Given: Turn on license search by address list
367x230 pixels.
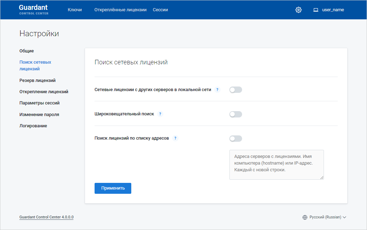Looking at the screenshot, I should (235, 139).
